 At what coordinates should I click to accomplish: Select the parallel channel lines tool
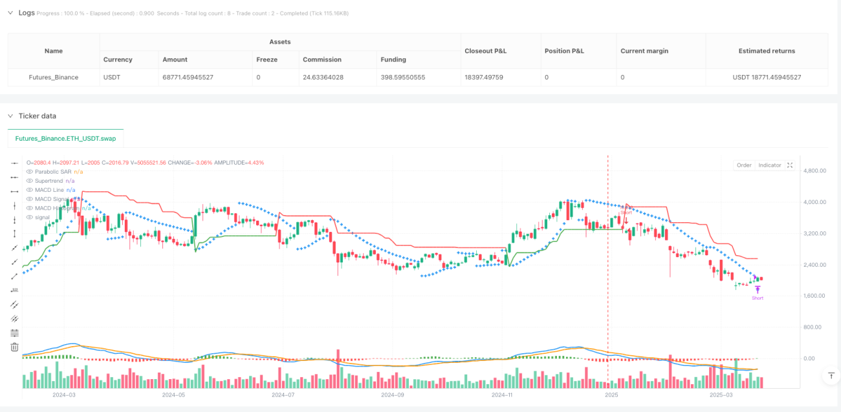[x=14, y=304]
